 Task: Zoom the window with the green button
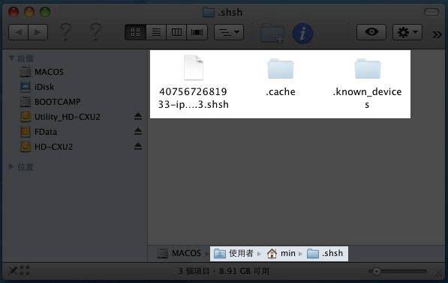pos(45,12)
